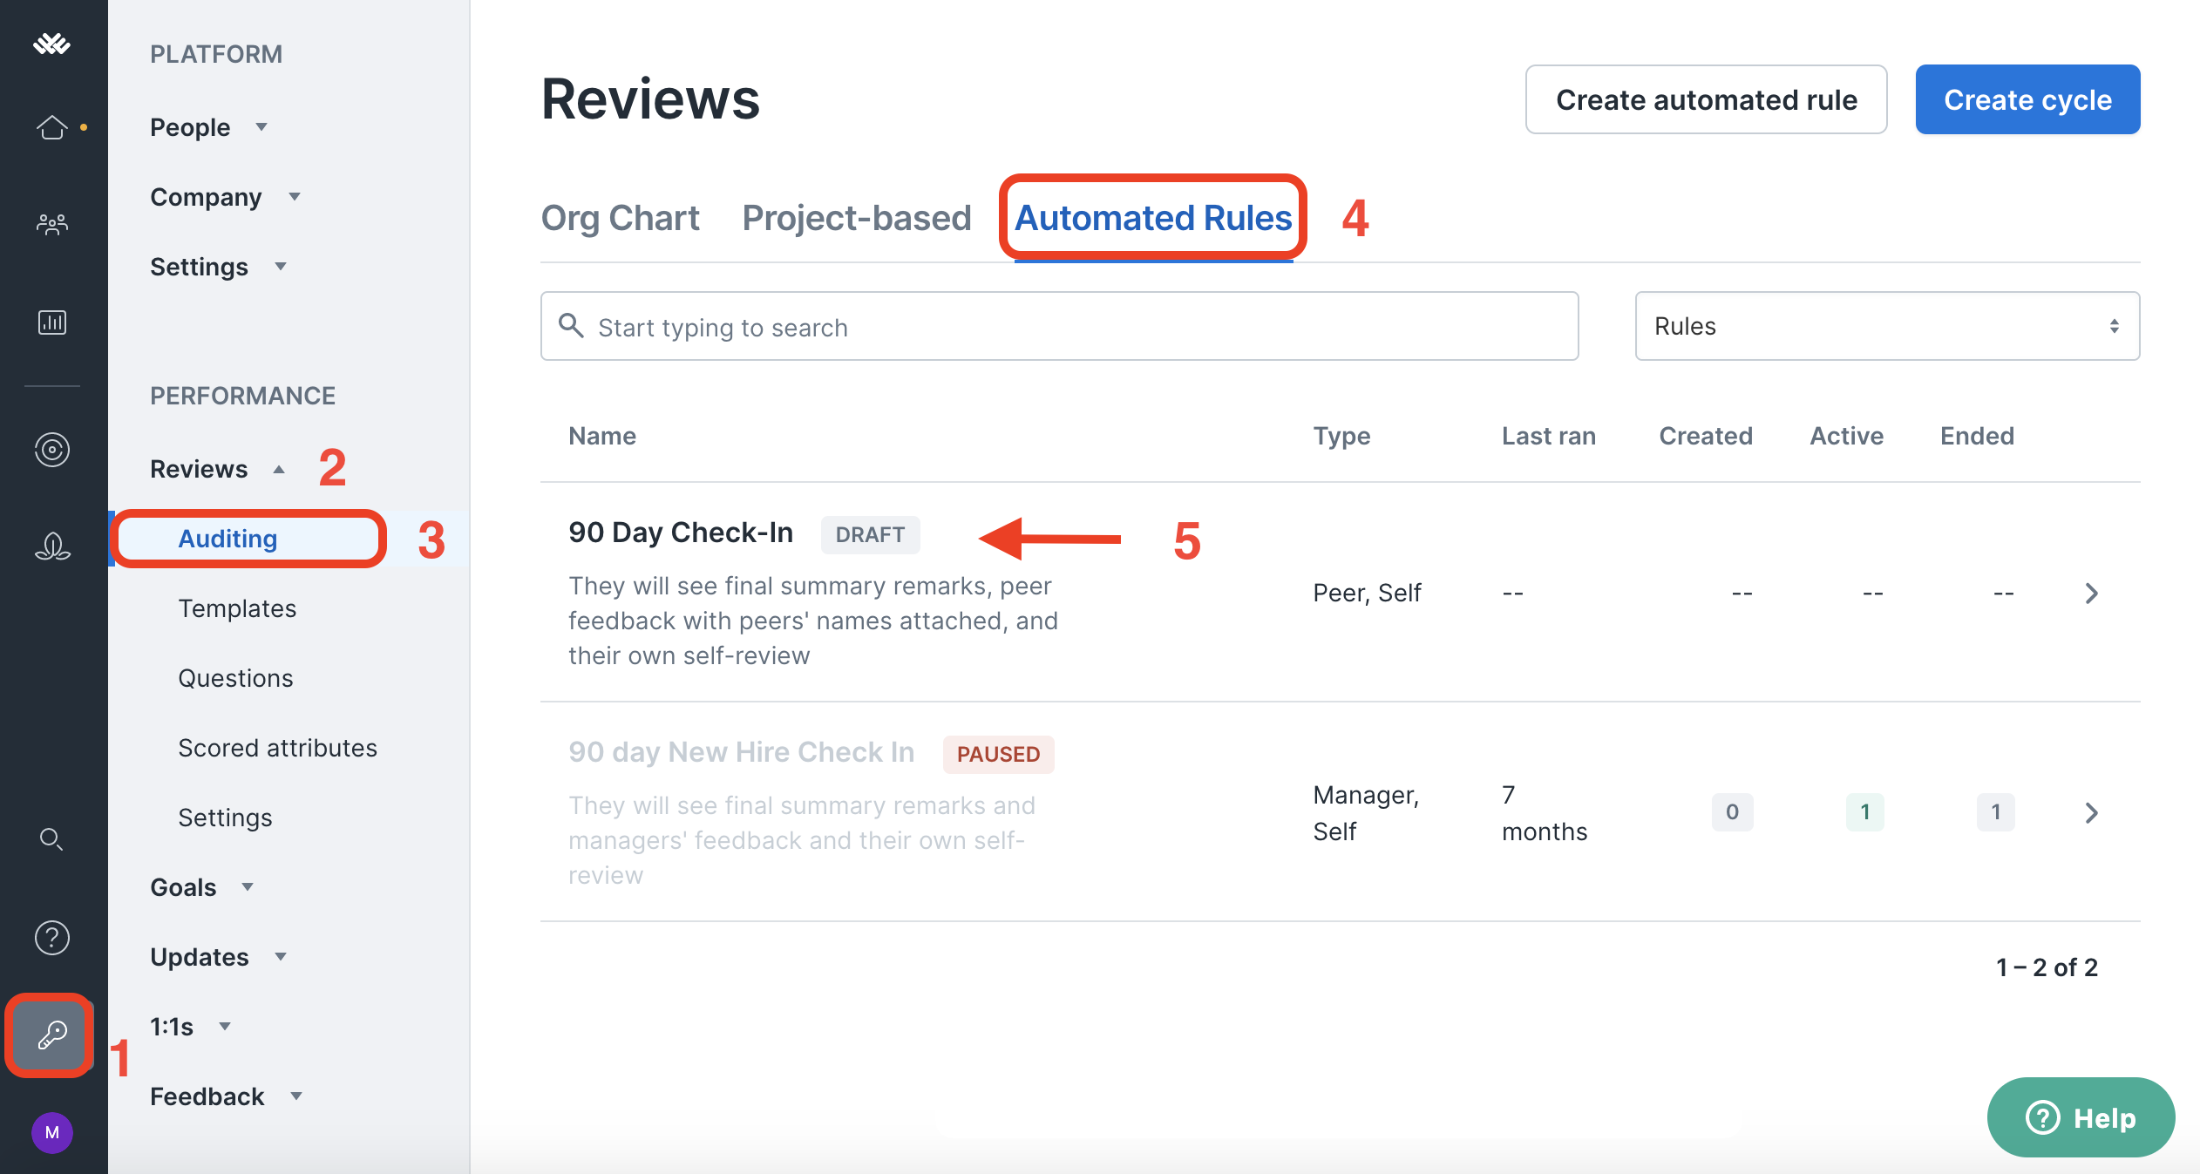This screenshot has width=2200, height=1174.
Task: Expand the Goals menu
Action: tap(202, 887)
